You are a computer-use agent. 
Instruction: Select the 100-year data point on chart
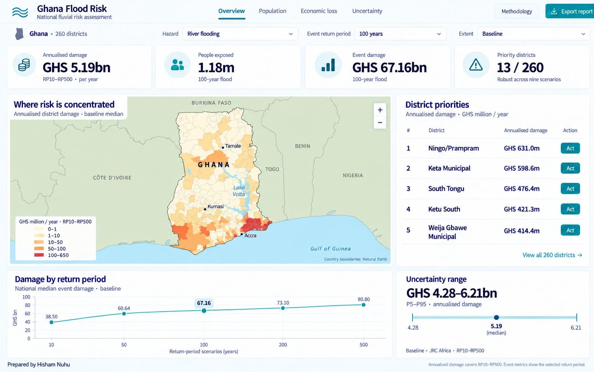click(204, 311)
